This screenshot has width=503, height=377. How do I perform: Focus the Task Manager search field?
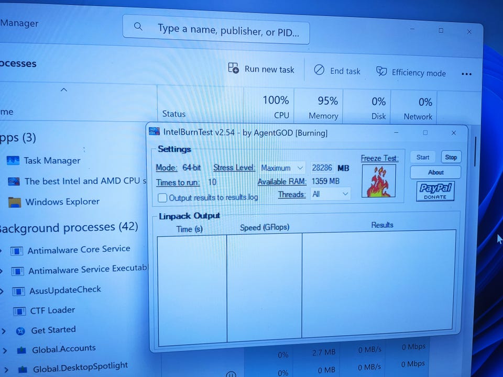(216, 29)
